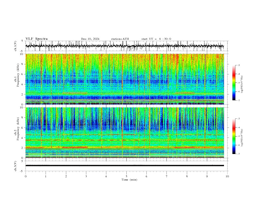256x198 pixels.
Task: Click the "-3" tick on ch.1 colorbar
Action: (x=238, y=65)
